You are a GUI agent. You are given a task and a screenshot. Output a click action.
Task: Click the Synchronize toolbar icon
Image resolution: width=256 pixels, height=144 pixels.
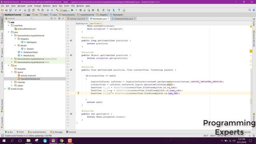click(11, 10)
